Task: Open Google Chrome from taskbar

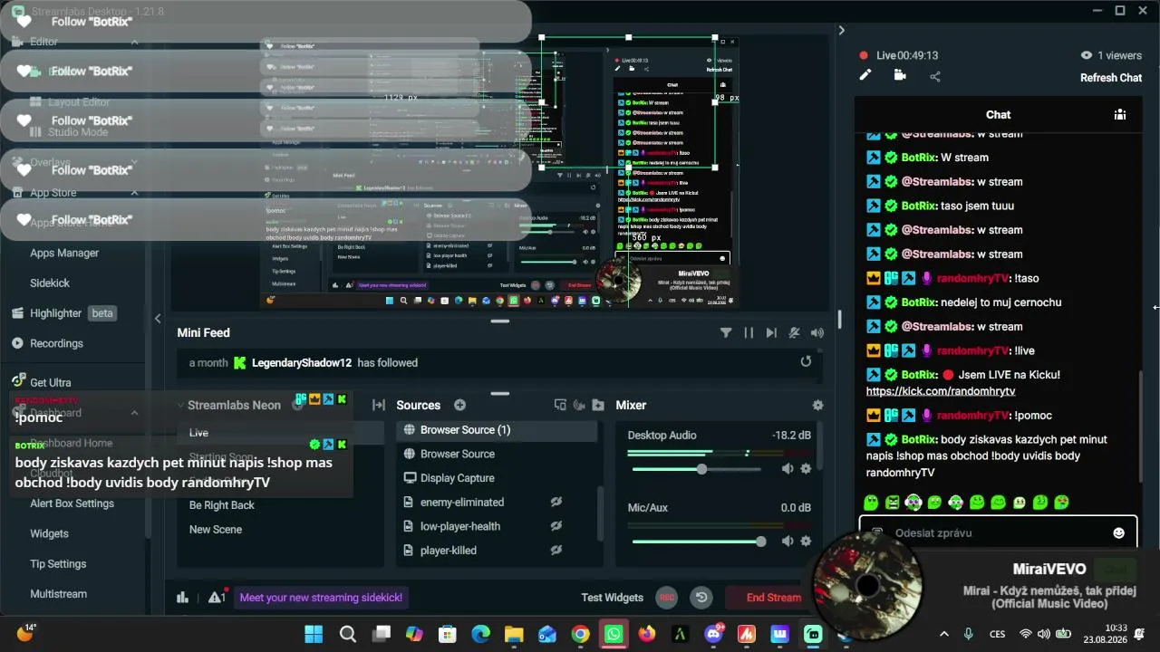Action: (x=580, y=634)
